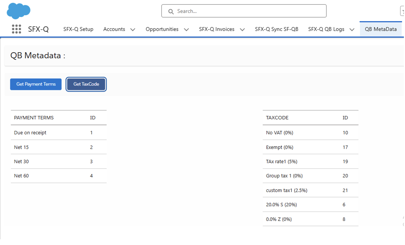This screenshot has width=405, height=245.
Task: Expand the Opportunities tab dropdown chevron
Action: pos(186,30)
